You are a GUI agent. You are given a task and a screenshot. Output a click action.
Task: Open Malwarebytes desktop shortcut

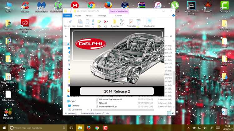[41, 7]
